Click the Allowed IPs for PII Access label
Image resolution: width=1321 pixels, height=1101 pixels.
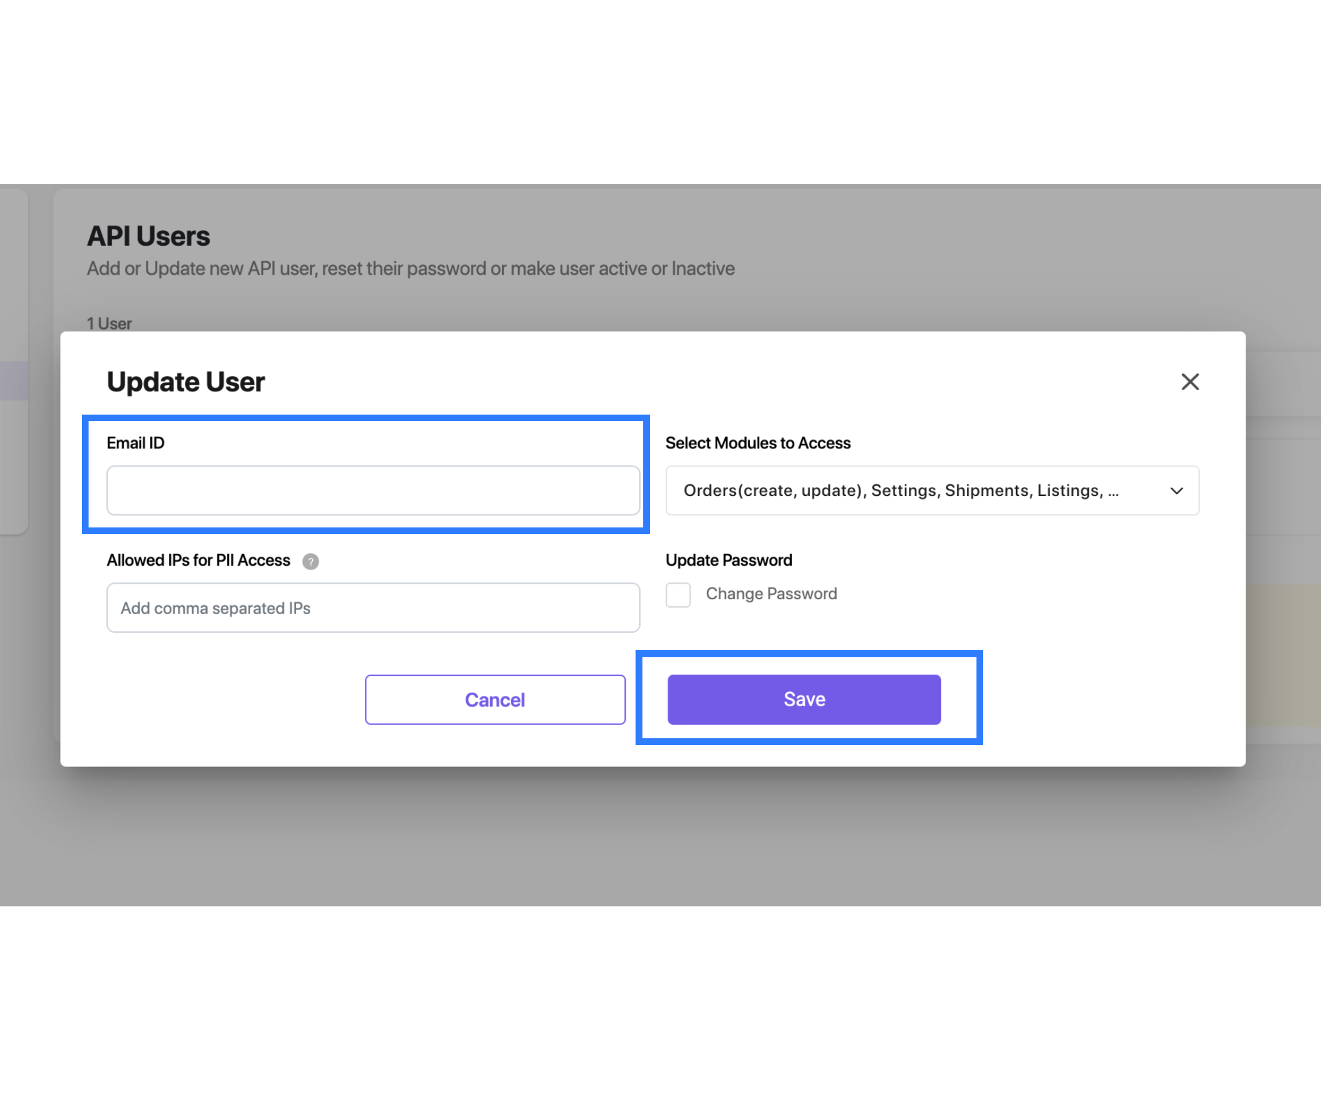(199, 560)
